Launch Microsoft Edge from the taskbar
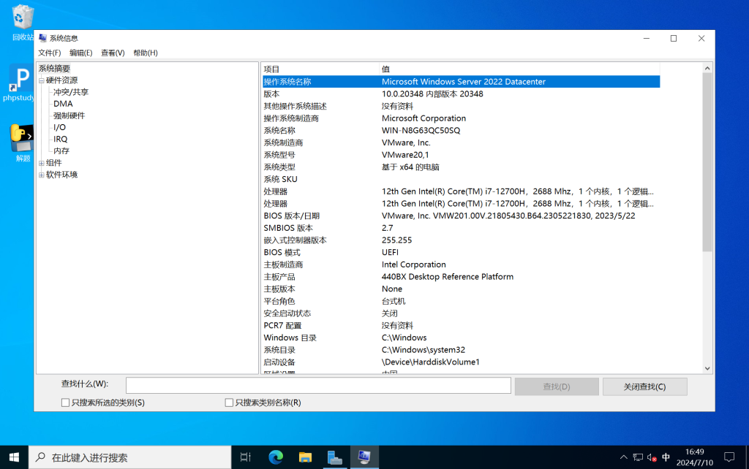Viewport: 749px width, 469px height. click(276, 457)
